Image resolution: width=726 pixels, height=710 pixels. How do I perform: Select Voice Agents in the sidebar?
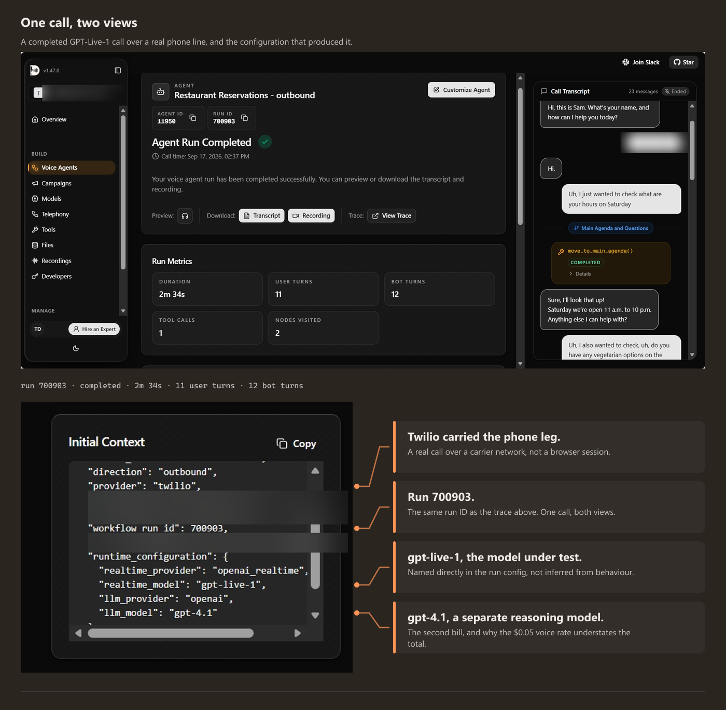72,168
